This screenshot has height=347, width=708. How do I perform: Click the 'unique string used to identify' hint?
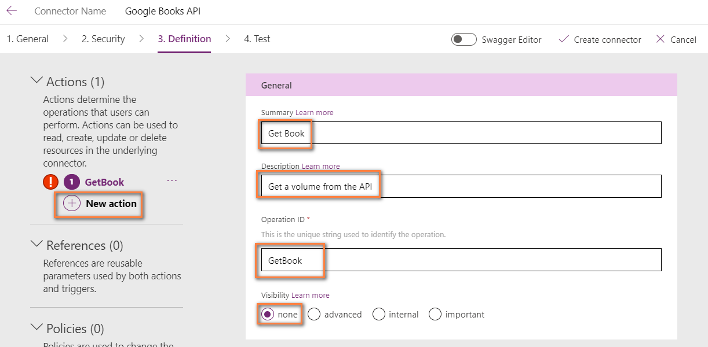coord(353,235)
